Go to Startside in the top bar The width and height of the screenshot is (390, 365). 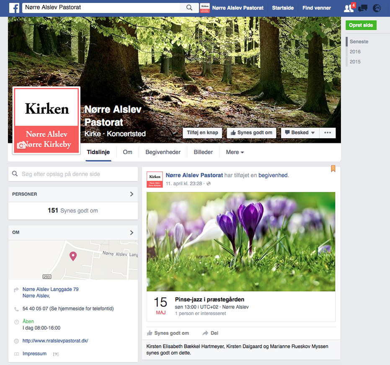tap(283, 8)
